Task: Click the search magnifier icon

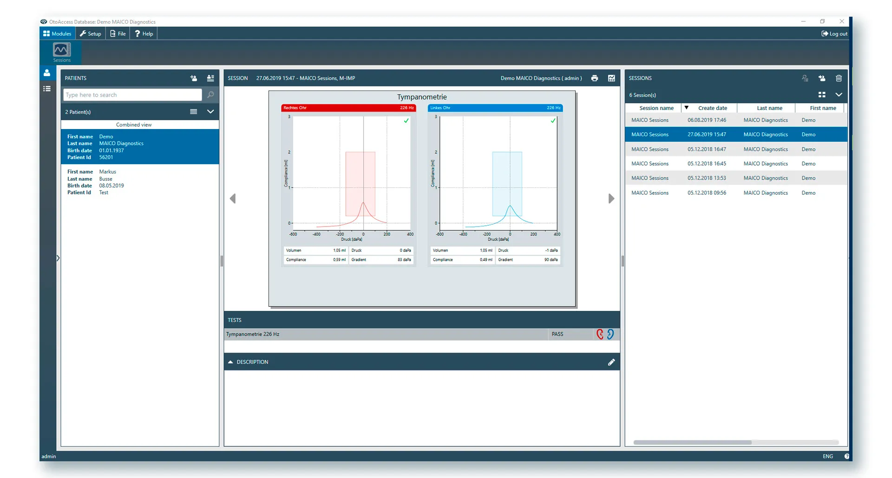Action: tap(210, 95)
